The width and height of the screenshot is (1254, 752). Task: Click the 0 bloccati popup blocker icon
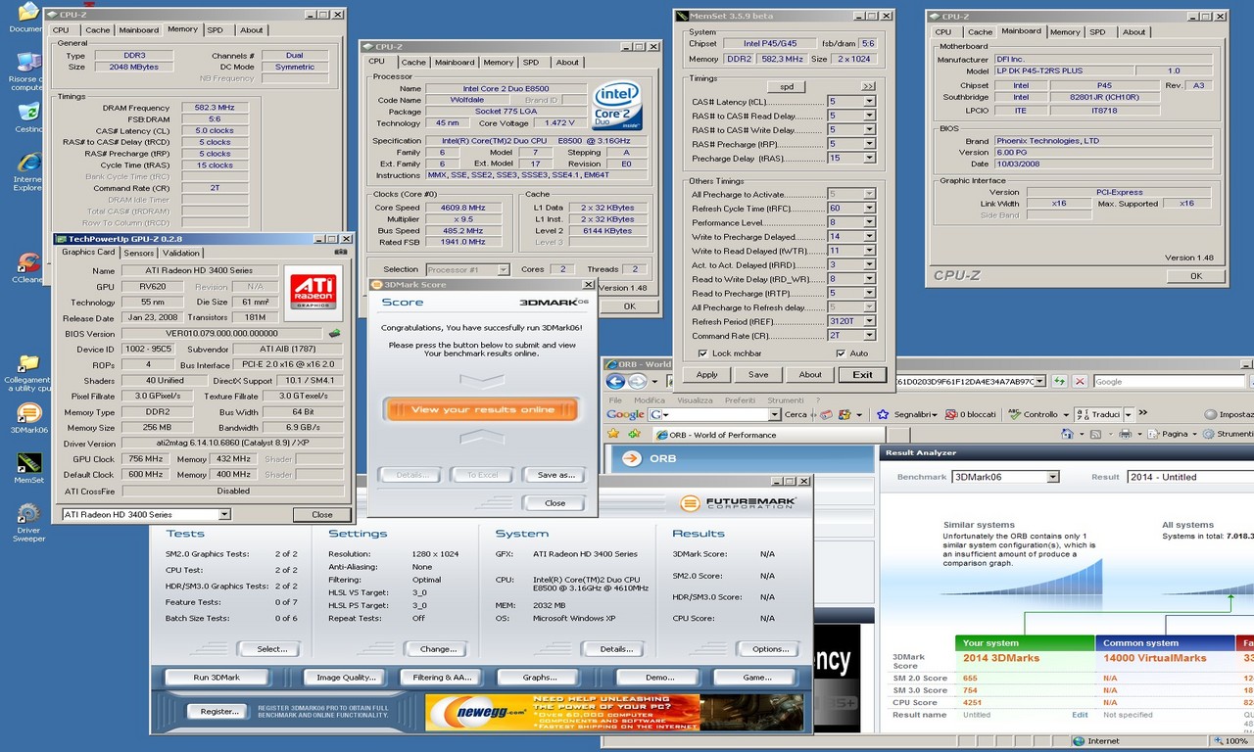click(951, 414)
